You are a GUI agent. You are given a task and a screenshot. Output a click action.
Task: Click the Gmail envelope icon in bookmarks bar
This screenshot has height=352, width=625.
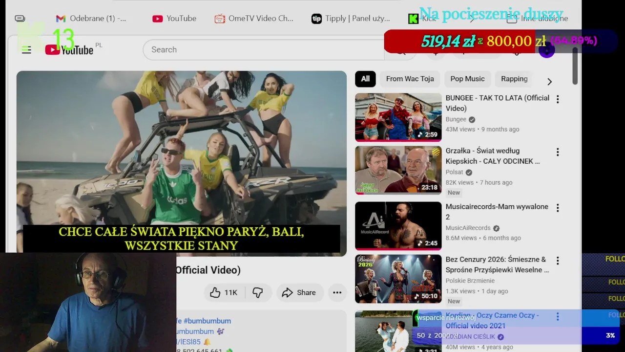pyautogui.click(x=61, y=19)
